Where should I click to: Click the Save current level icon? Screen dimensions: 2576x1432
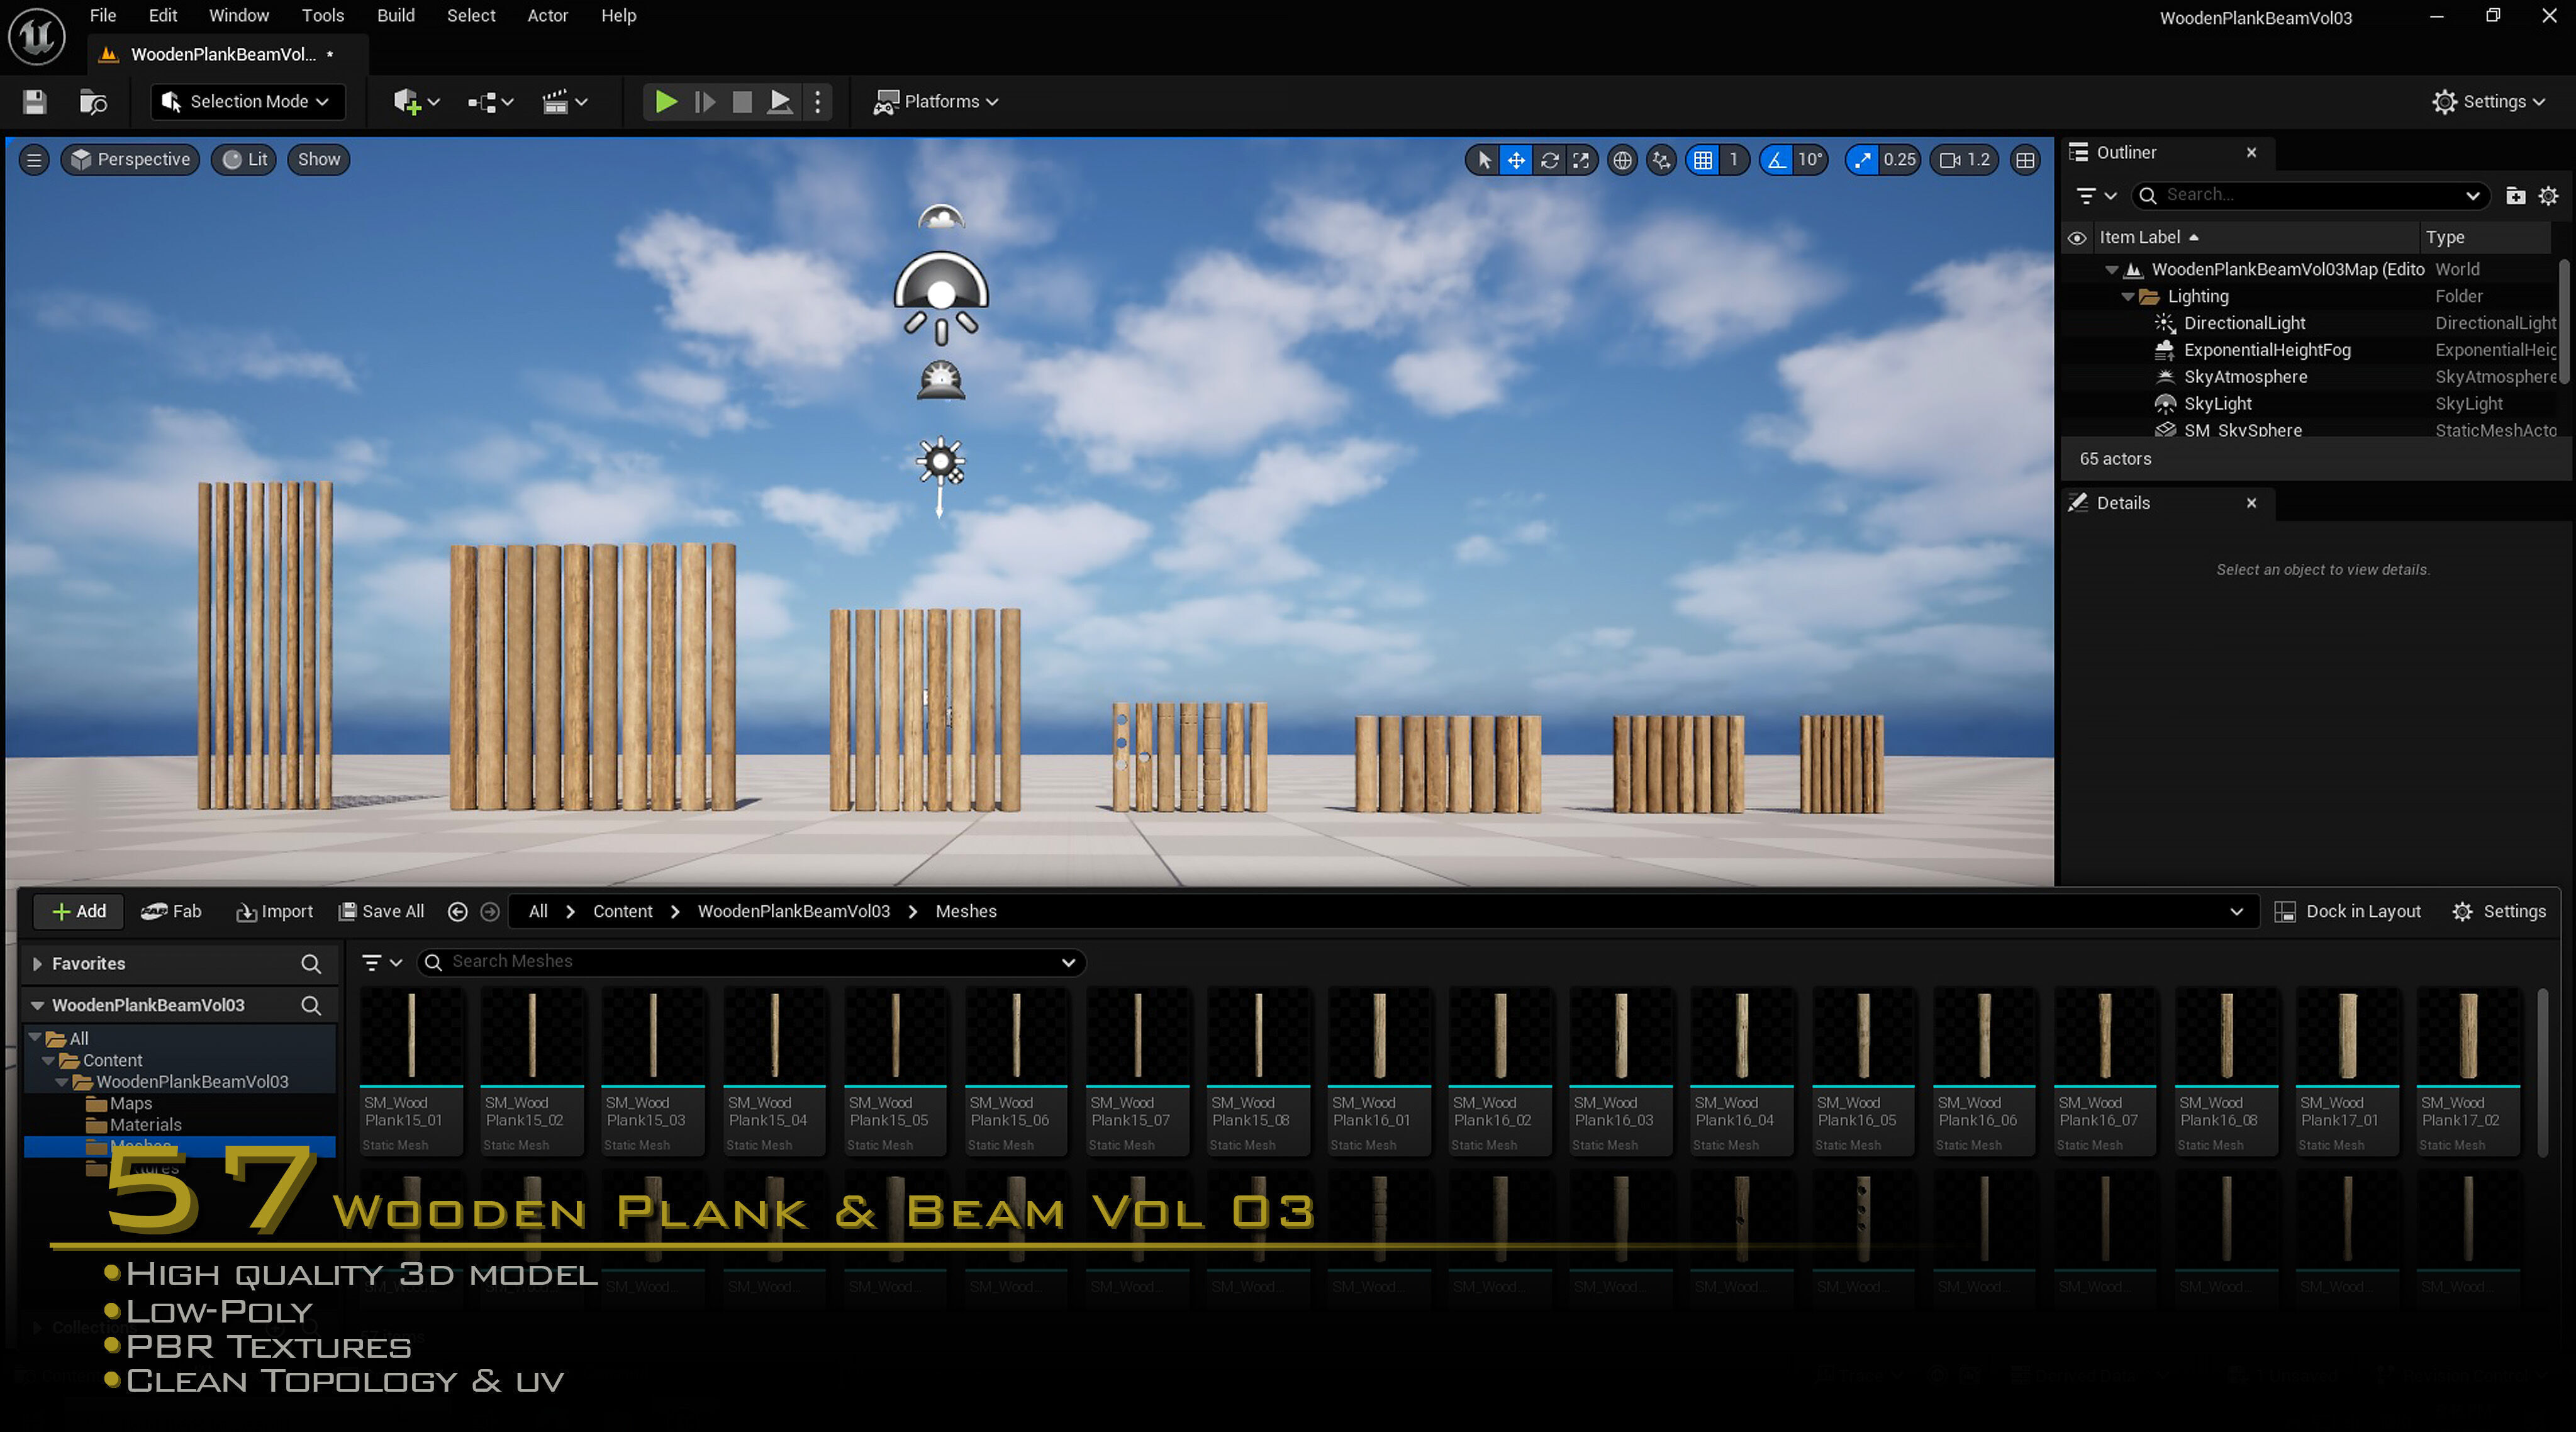click(x=35, y=101)
